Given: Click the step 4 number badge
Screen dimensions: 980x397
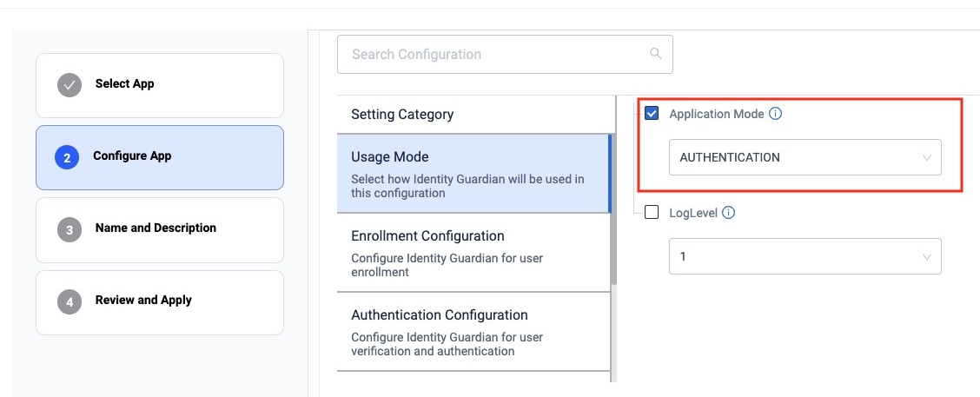Looking at the screenshot, I should [x=69, y=301].
